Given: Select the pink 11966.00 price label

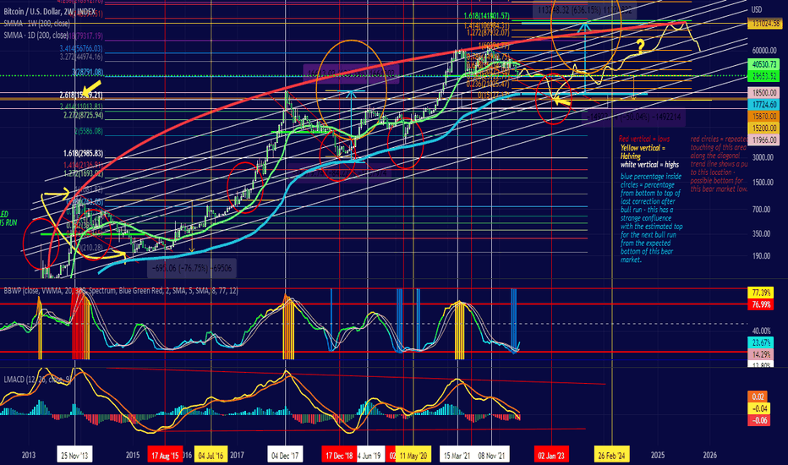Looking at the screenshot, I should (765, 140).
